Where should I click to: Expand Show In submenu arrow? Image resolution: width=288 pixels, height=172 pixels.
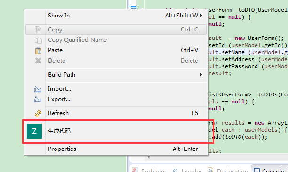coord(201,16)
